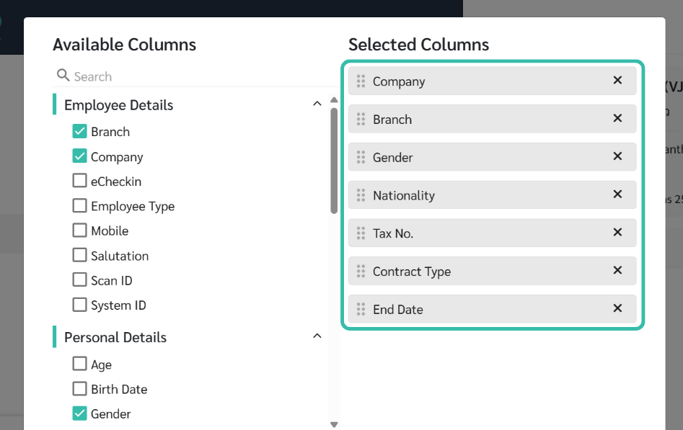Image resolution: width=683 pixels, height=430 pixels.
Task: Remove Gender from selected columns
Action: point(617,156)
